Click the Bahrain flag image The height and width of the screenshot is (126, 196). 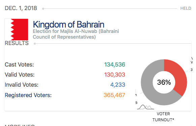pyautogui.click(x=17, y=30)
